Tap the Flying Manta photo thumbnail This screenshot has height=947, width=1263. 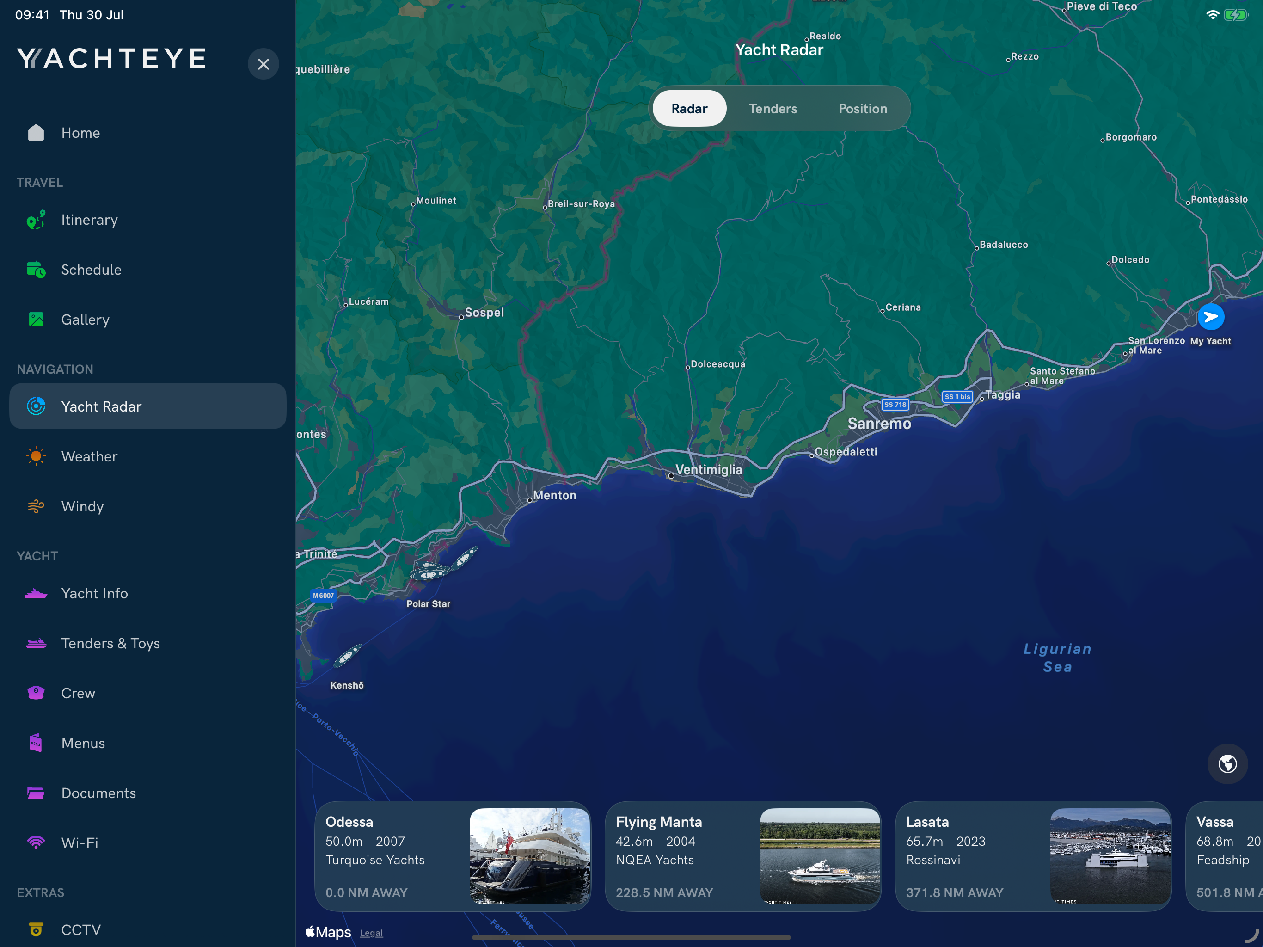coord(820,855)
